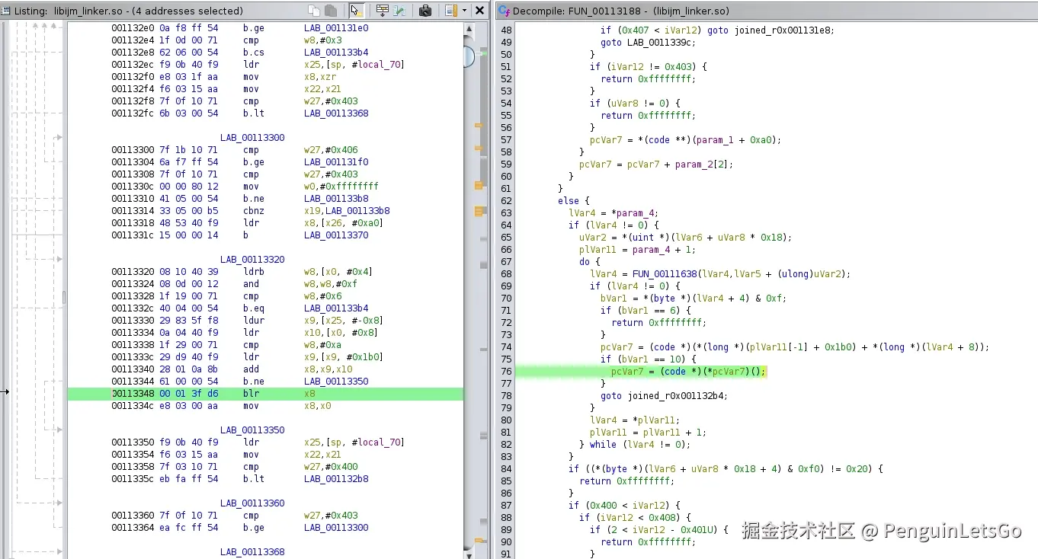Click operand LAB_001131e0 of b.ge instruction
The image size is (1038, 559).
pos(336,28)
